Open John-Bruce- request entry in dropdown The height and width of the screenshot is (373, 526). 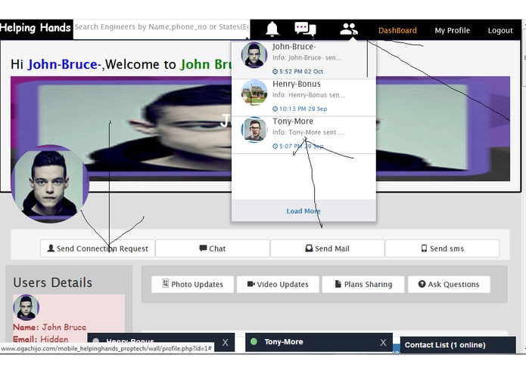coord(303,59)
